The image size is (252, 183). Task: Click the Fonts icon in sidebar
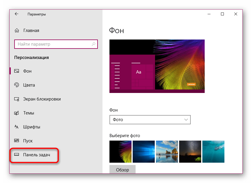pos(17,127)
